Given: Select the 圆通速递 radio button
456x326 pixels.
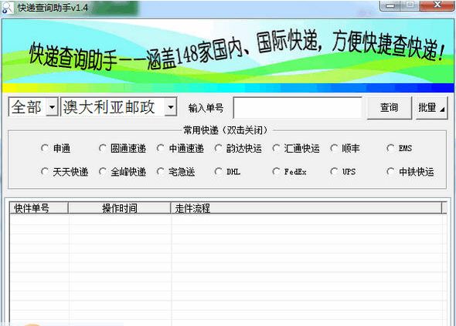Looking at the screenshot, I should pos(102,148).
